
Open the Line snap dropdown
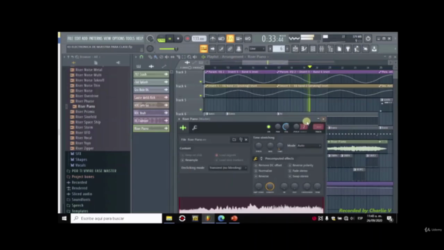257,49
